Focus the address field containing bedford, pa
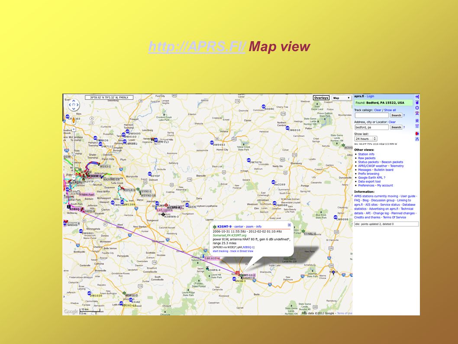 pyautogui.click(x=372, y=127)
